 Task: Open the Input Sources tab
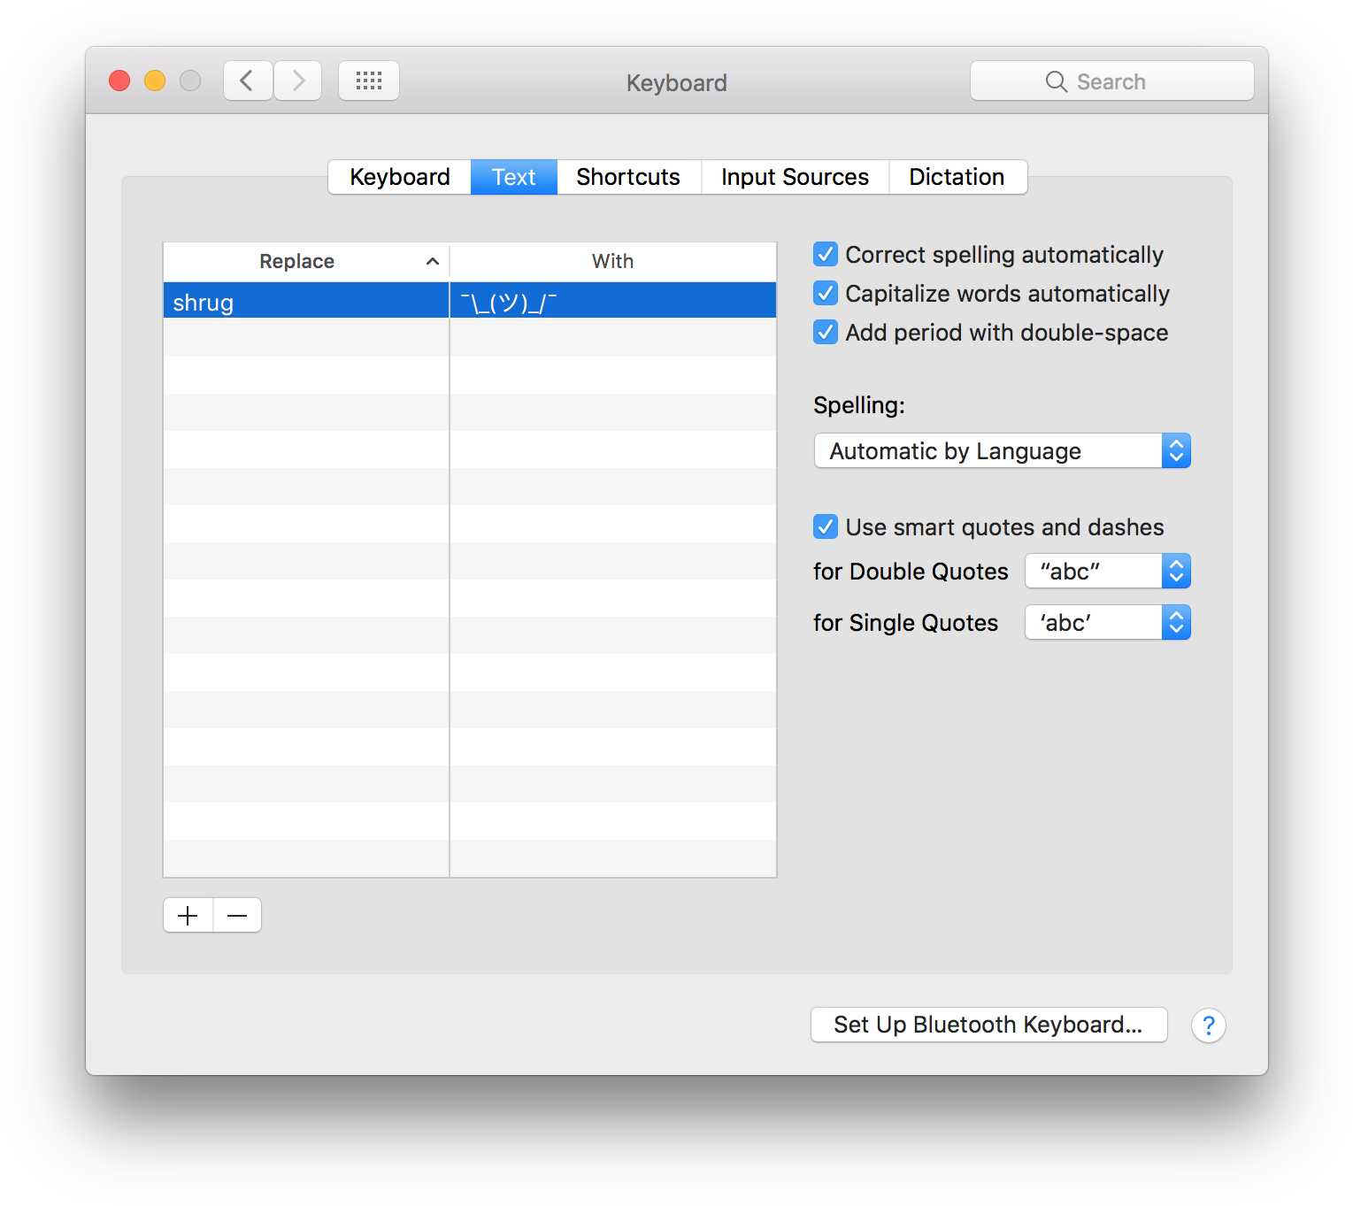point(795,177)
